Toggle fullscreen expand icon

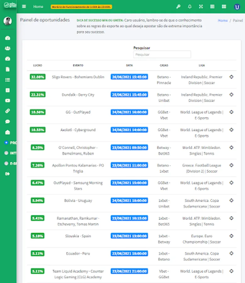[201, 7]
